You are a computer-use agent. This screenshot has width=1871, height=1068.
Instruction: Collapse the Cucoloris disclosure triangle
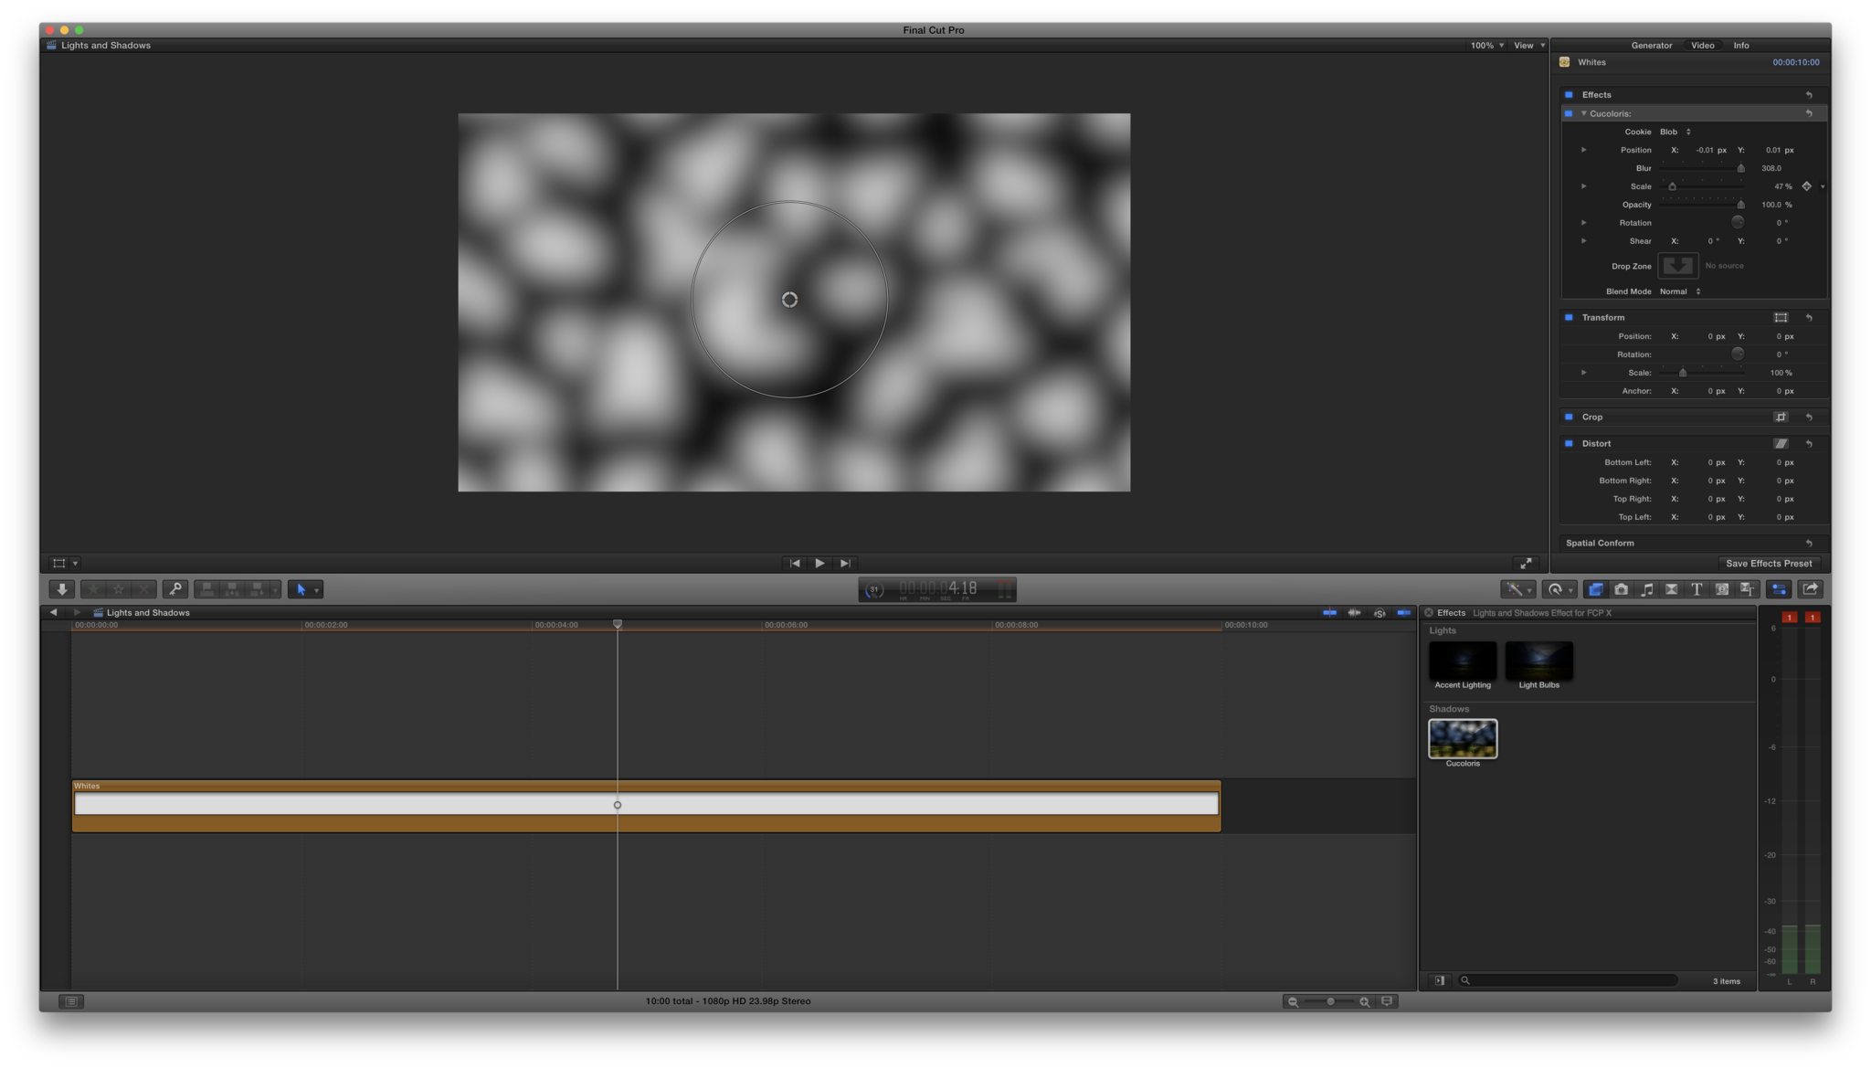click(1583, 113)
